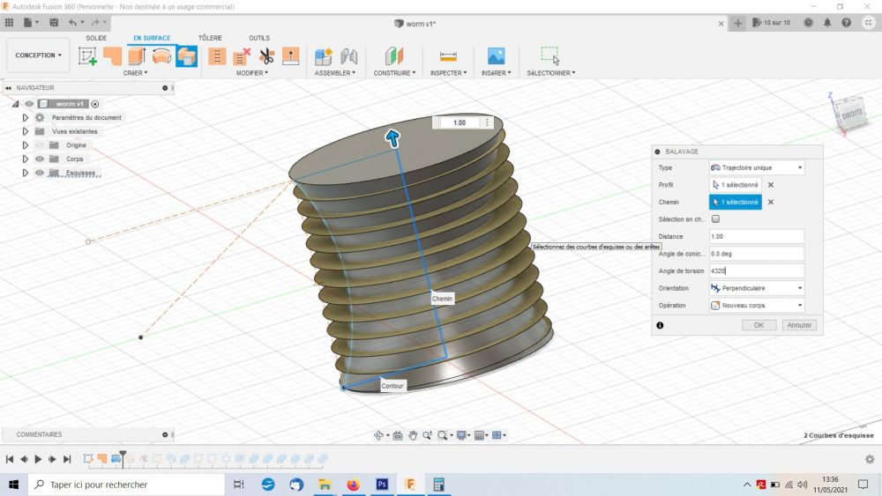This screenshot has height=496, width=882.
Task: Click the construction plane icon under Construire
Action: pyautogui.click(x=393, y=56)
